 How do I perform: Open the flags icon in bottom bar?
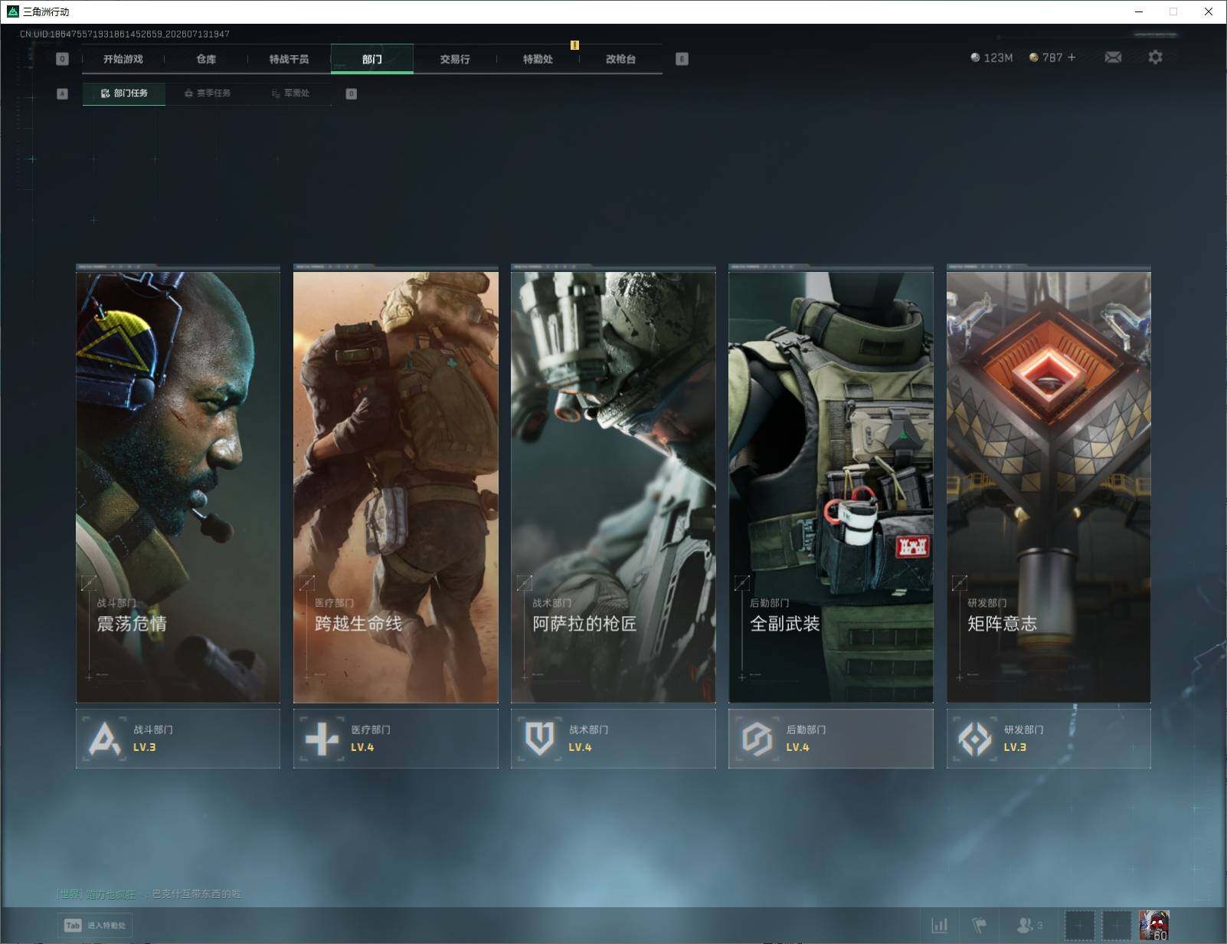tap(979, 925)
